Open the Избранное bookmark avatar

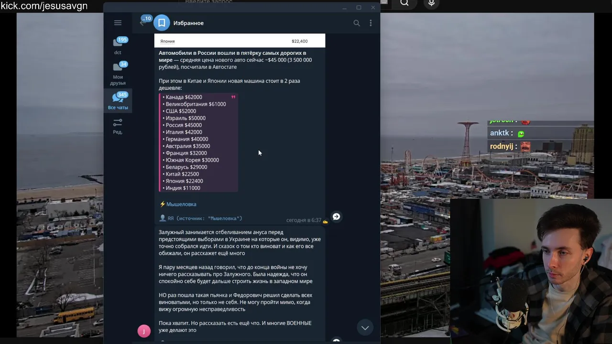click(x=162, y=22)
